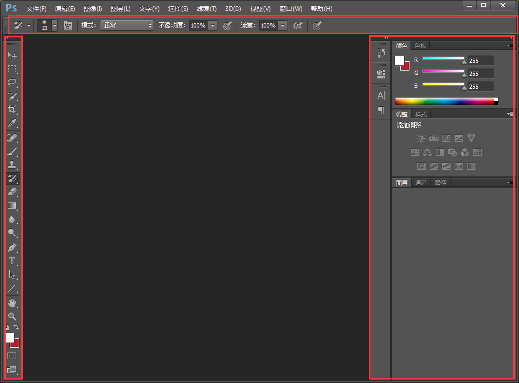The image size is (519, 383).
Task: Select the Clone Stamp tool
Action: pyautogui.click(x=12, y=165)
